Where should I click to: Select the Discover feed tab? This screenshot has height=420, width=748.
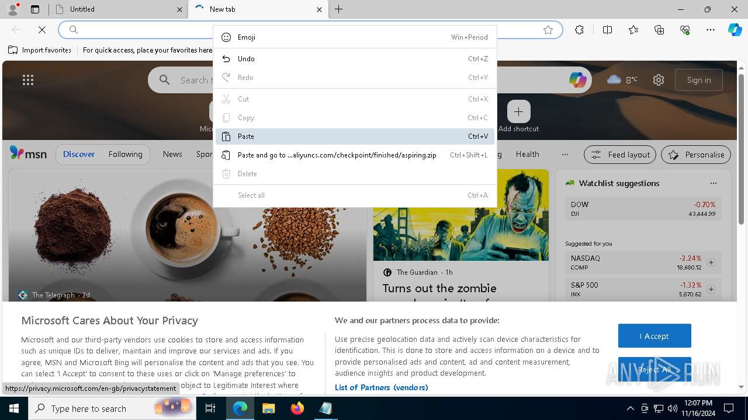click(79, 154)
